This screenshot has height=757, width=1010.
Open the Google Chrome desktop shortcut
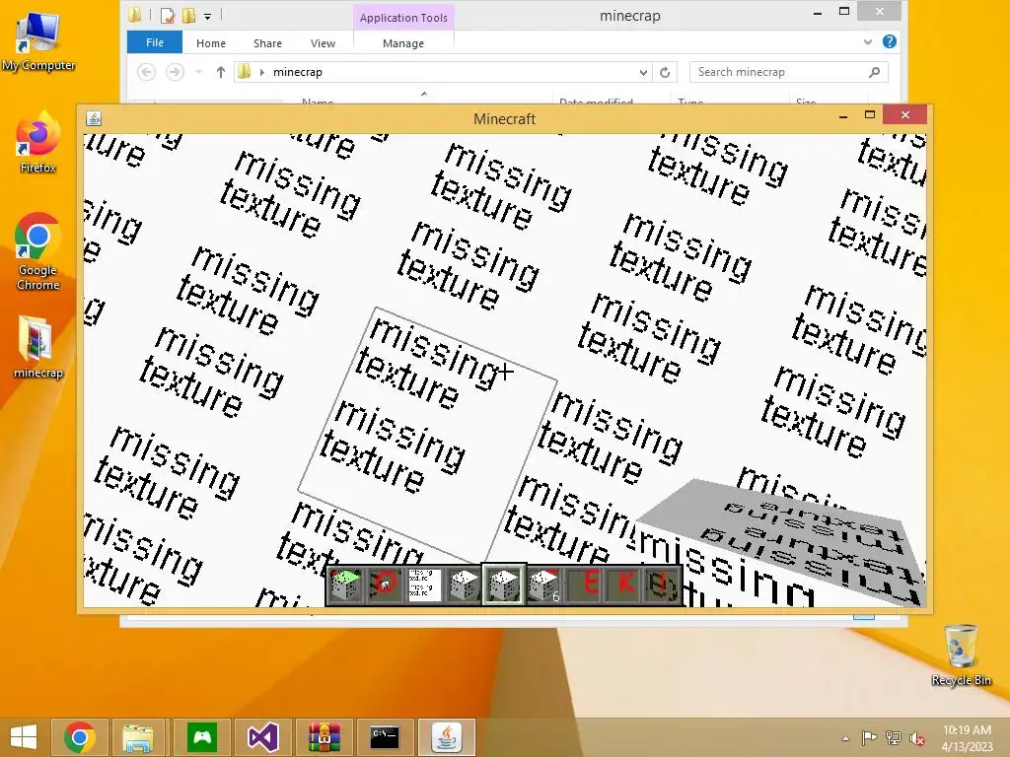coord(38,251)
